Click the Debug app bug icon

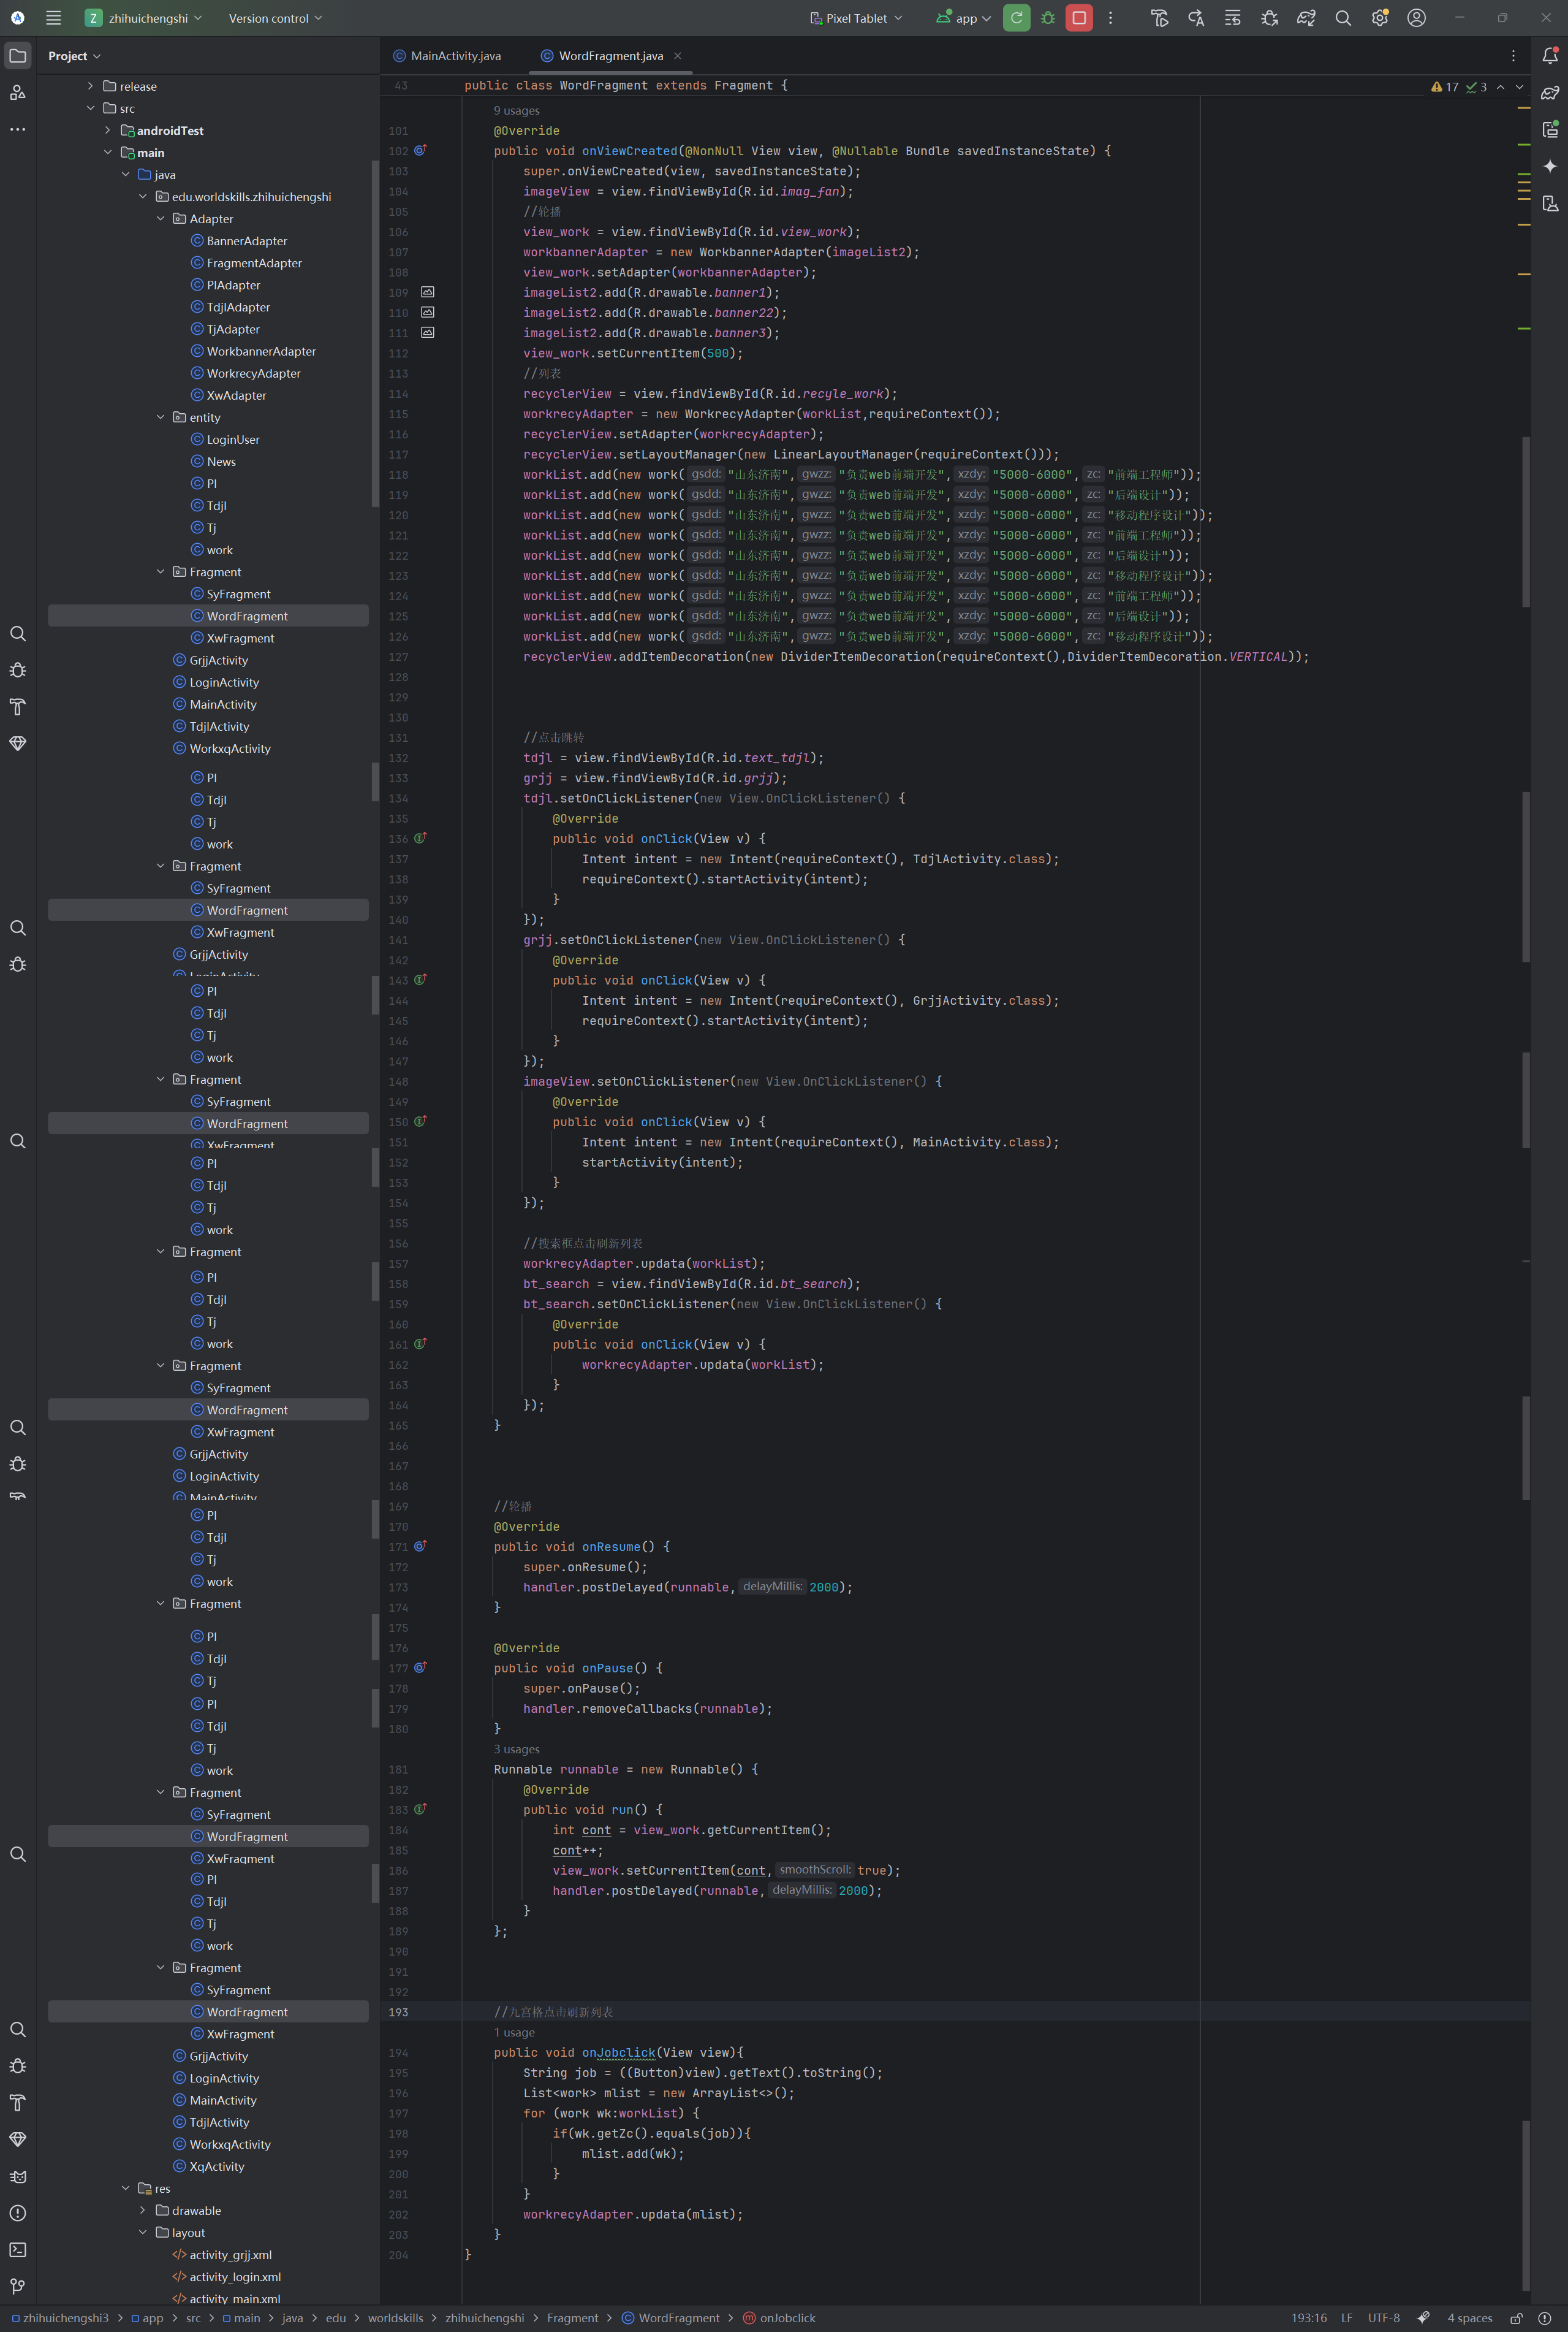(x=1047, y=18)
